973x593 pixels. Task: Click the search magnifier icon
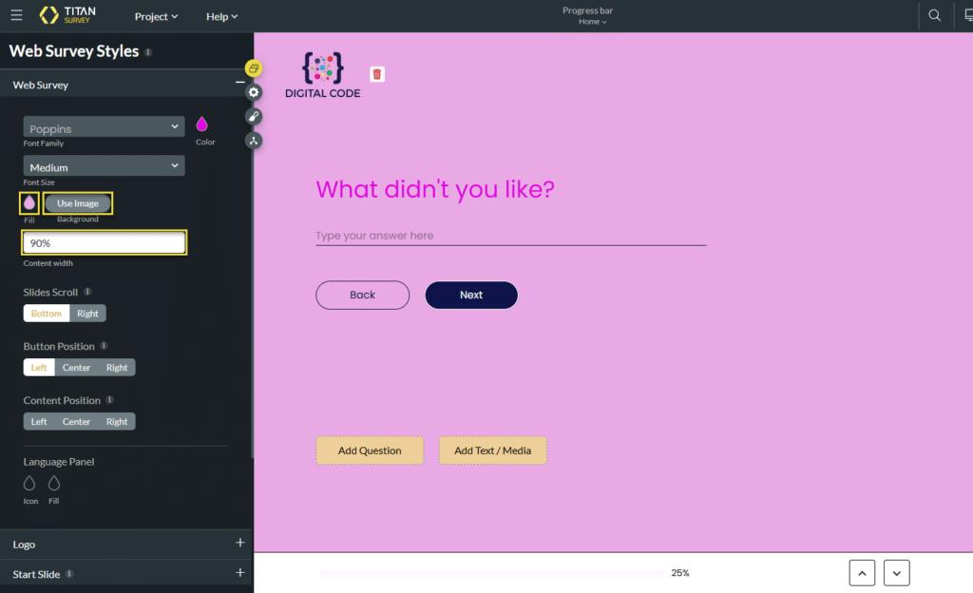coord(935,16)
